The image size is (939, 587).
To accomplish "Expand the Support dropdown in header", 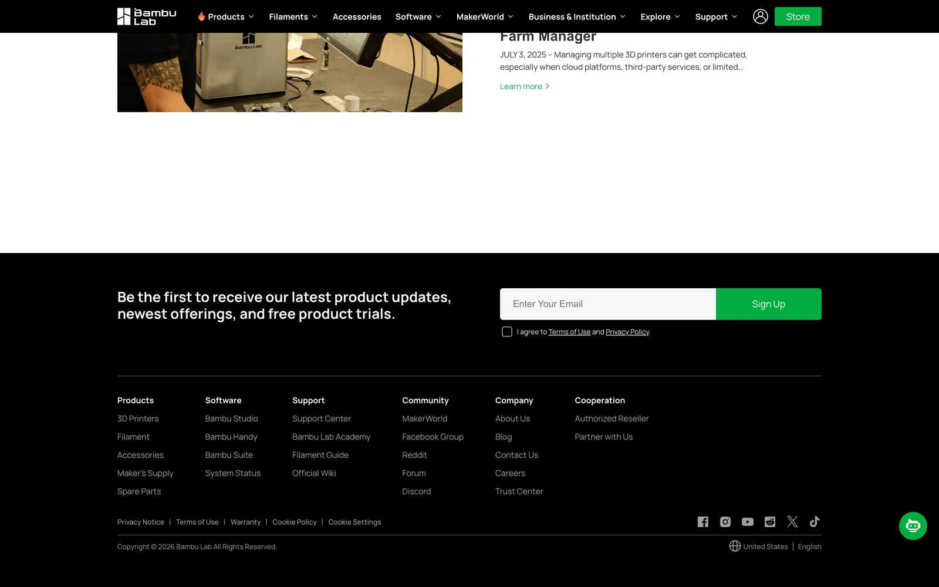I will pyautogui.click(x=716, y=16).
